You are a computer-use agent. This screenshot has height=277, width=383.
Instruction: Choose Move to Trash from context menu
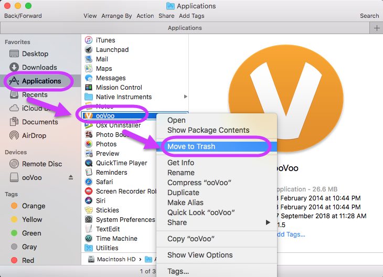(191, 146)
